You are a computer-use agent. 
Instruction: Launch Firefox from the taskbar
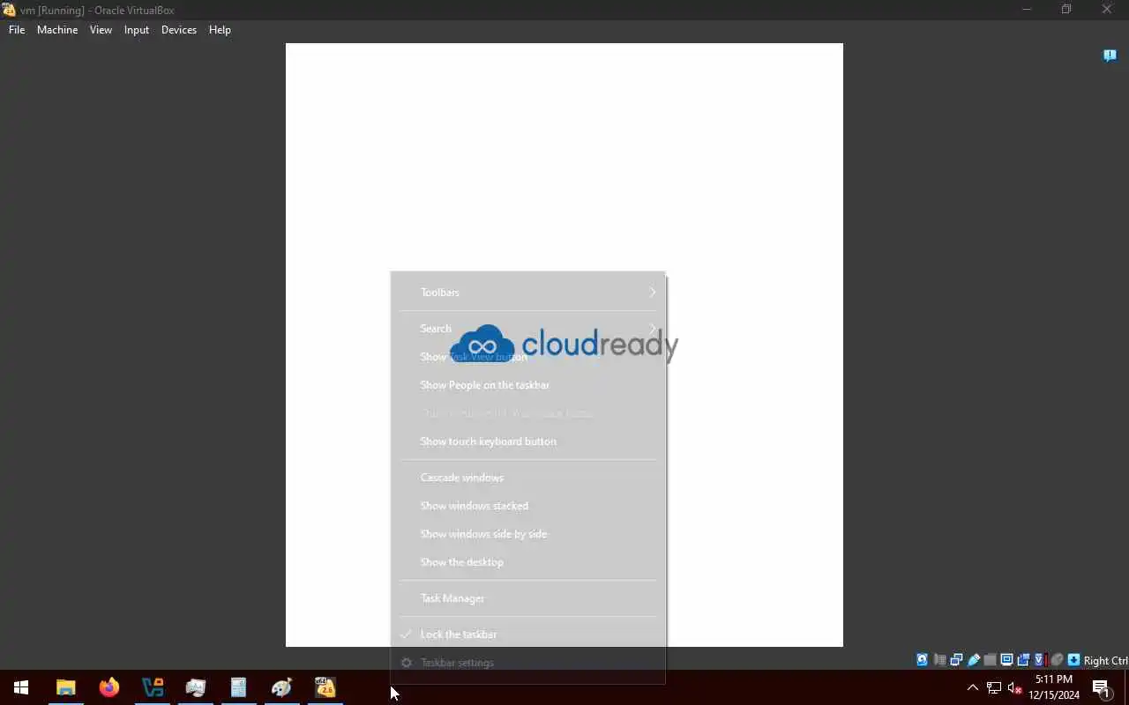pyautogui.click(x=109, y=687)
